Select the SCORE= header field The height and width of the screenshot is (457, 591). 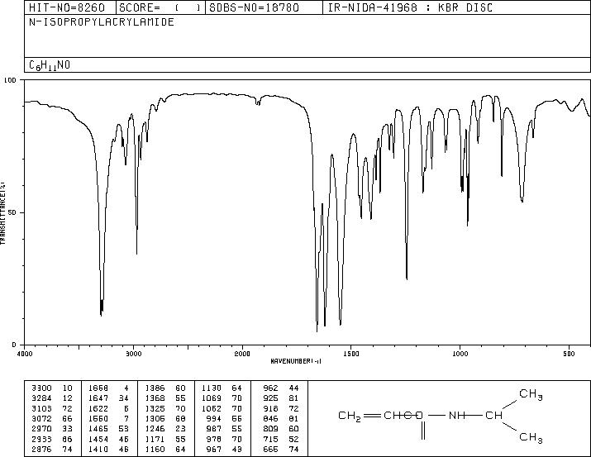click(x=161, y=7)
